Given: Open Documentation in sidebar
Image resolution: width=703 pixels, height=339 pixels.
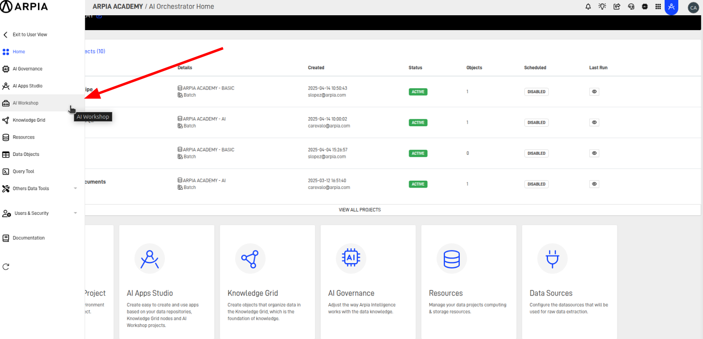Looking at the screenshot, I should pos(29,238).
